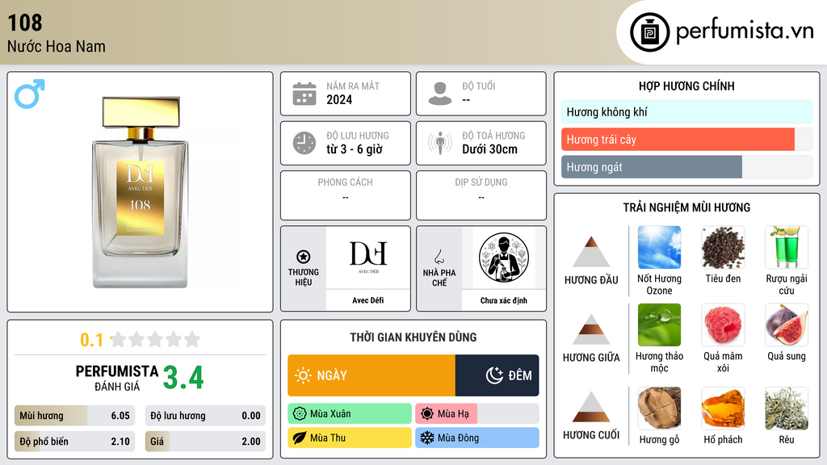The image size is (827, 465).
Task: Click the perfumer illustration avatar
Action: coord(504,258)
